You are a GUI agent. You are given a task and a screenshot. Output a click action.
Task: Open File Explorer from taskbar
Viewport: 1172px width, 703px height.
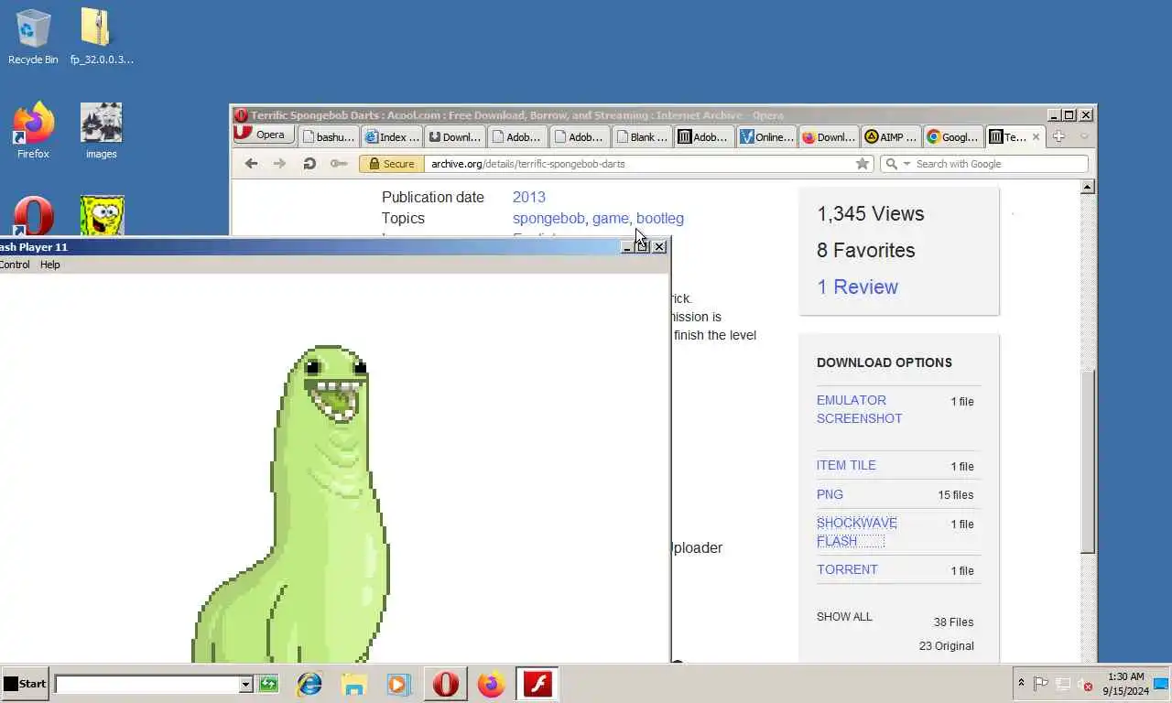[354, 684]
